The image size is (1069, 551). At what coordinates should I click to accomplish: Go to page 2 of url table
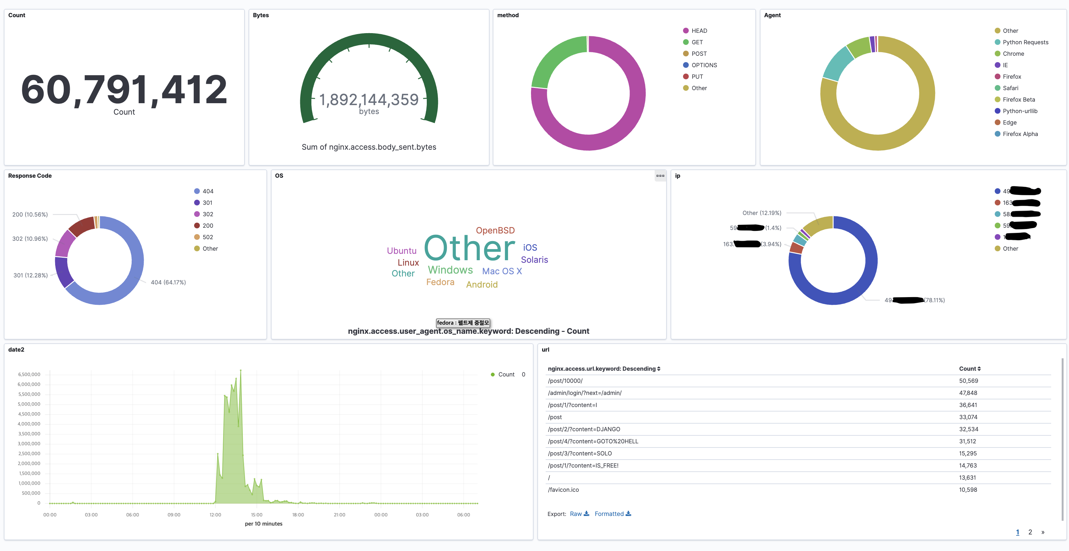(1030, 532)
